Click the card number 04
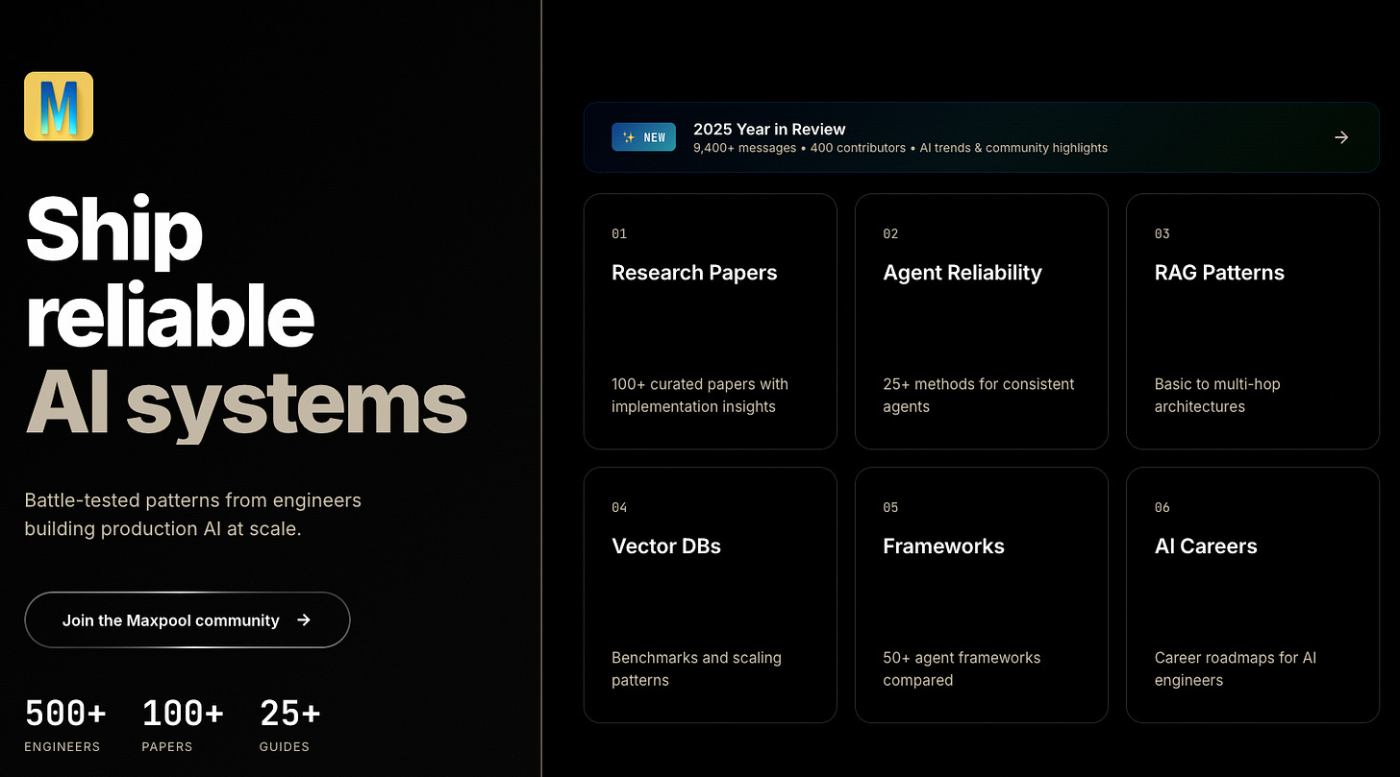This screenshot has width=1400, height=777. click(x=619, y=507)
